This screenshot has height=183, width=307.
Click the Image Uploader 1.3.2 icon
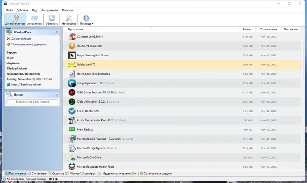tap(72, 83)
